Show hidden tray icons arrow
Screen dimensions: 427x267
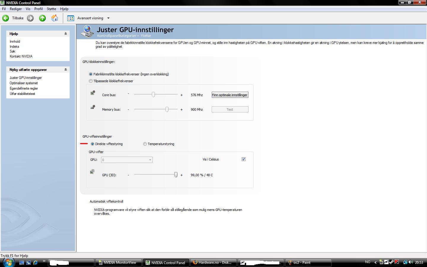[x=376, y=262]
